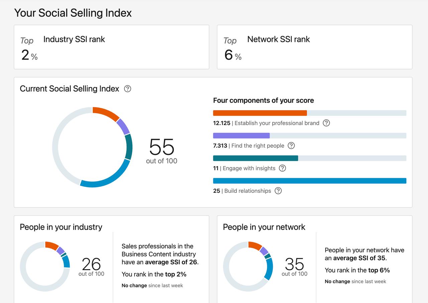
Task: Select the industry '26 out of 100' score
Action: (x=91, y=267)
